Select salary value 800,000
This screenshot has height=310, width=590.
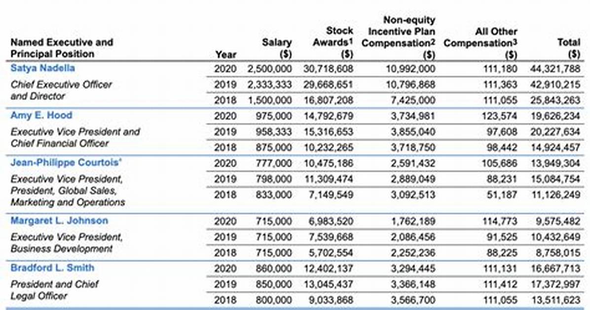coord(274,300)
